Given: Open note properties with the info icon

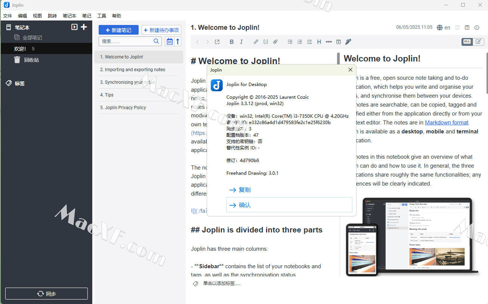Looking at the screenshot, I should click(x=477, y=28).
